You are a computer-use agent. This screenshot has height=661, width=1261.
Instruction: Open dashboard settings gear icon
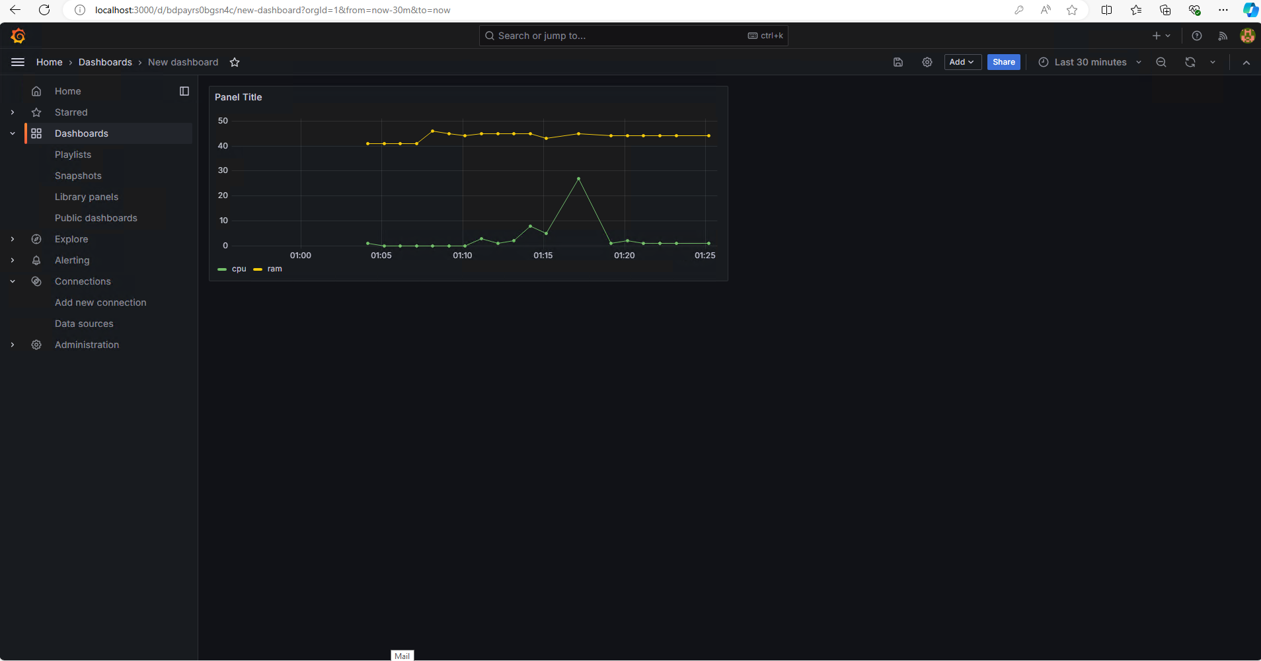[x=927, y=62]
